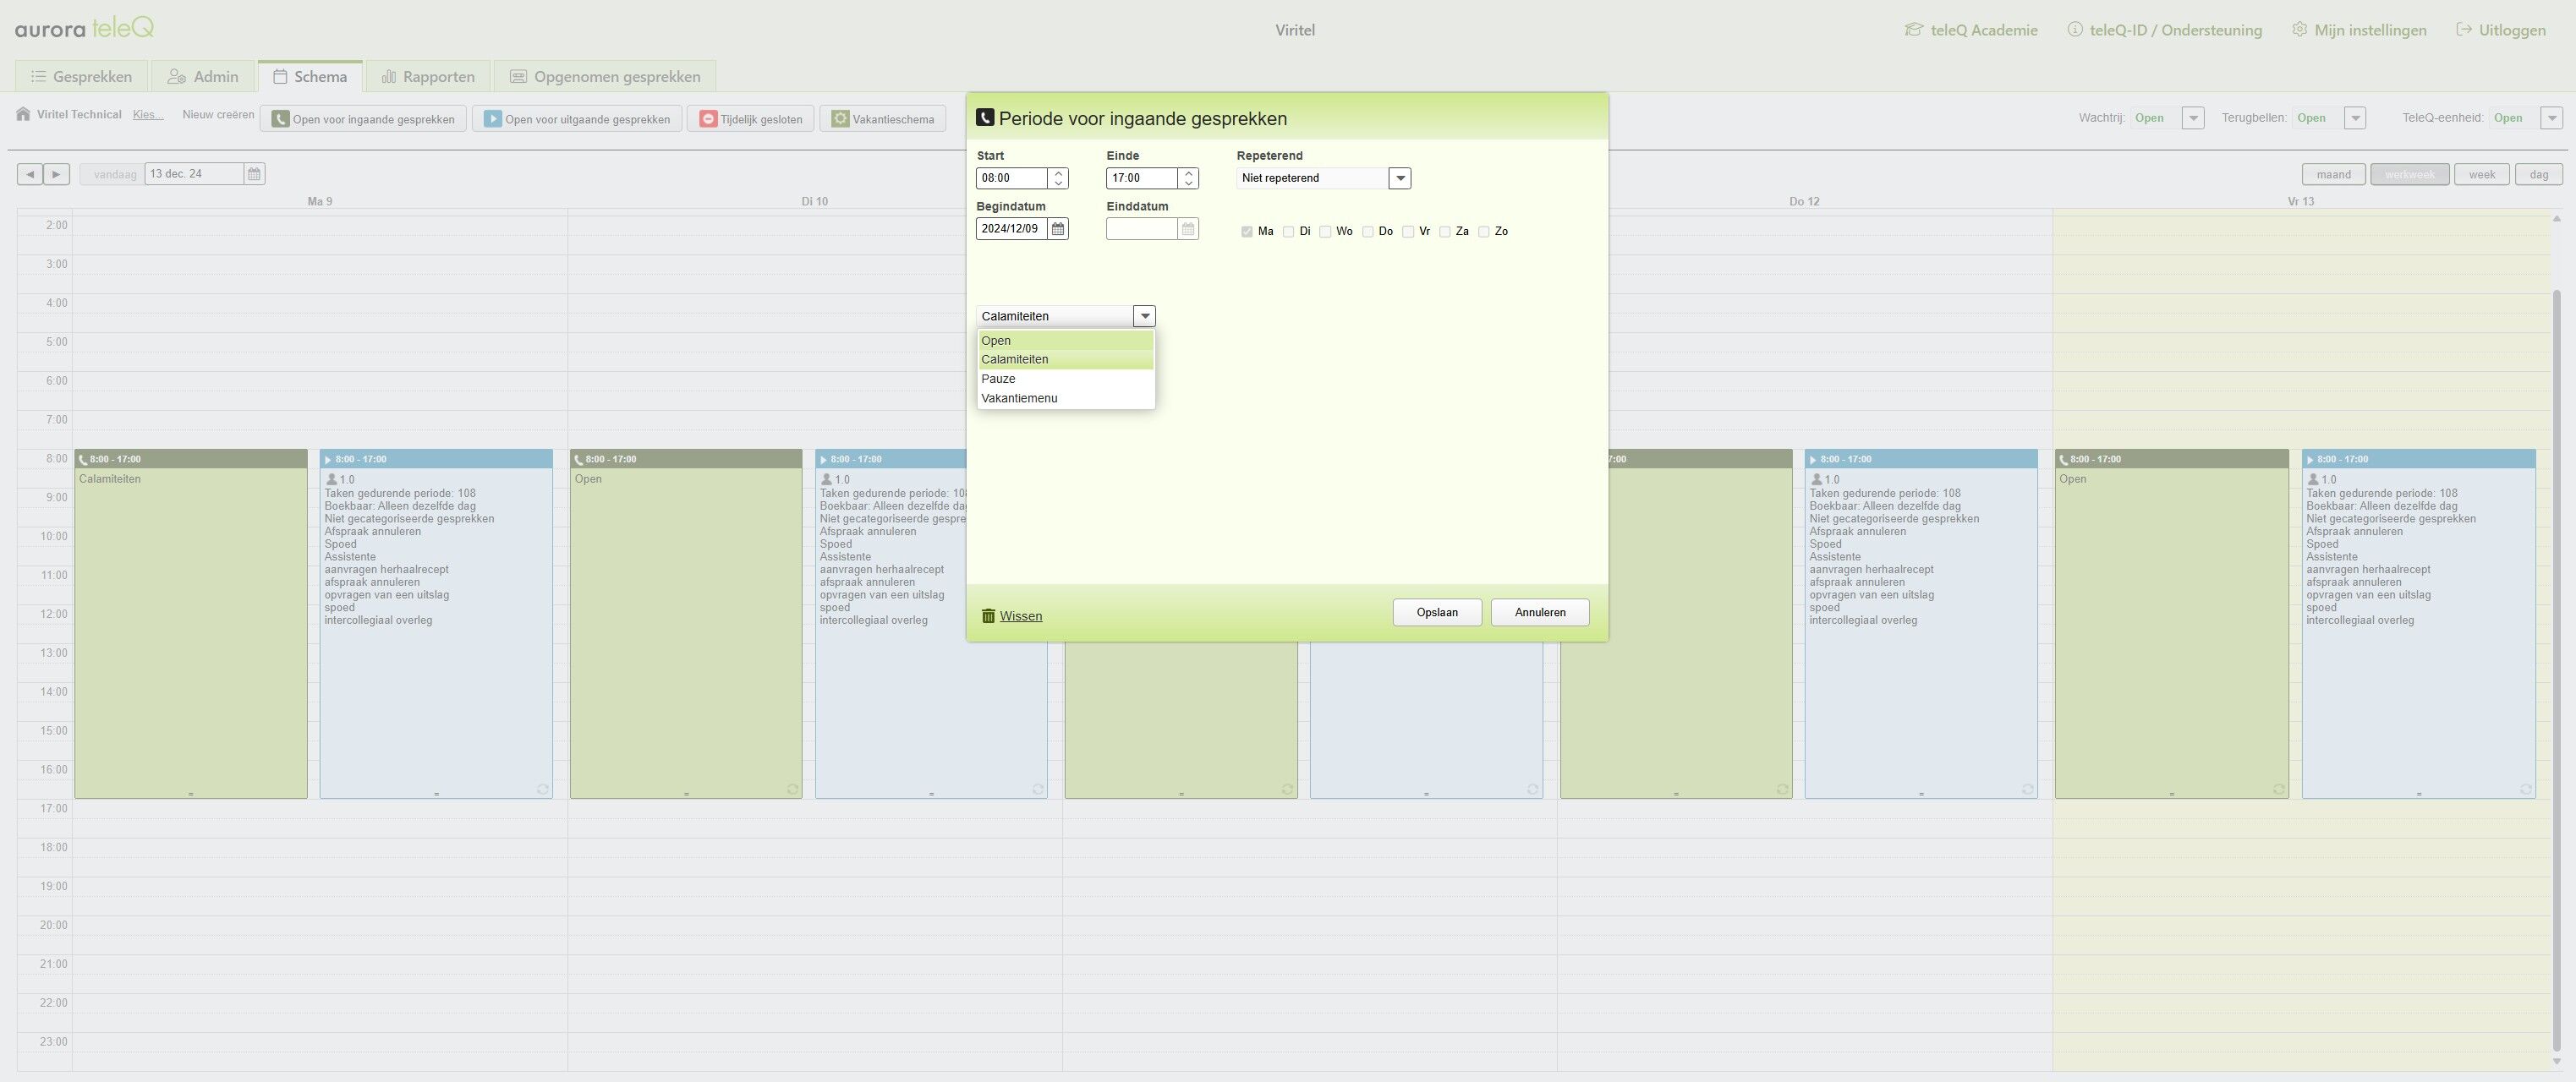Click the Wissen trash icon
Screen dimensions: 2576x1082
click(988, 616)
